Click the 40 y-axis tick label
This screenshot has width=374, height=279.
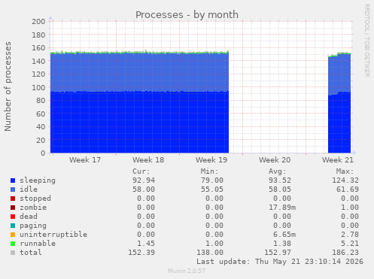tap(41, 127)
